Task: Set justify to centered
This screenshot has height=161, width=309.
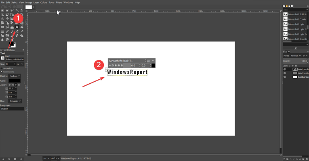Action: pos(16,85)
